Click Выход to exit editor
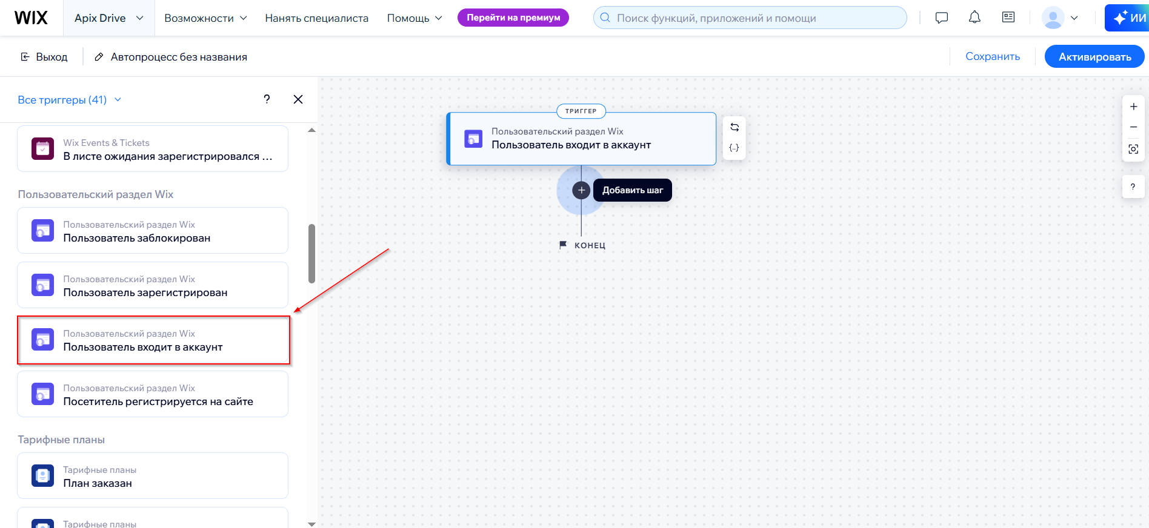This screenshot has width=1149, height=528. pos(44,57)
